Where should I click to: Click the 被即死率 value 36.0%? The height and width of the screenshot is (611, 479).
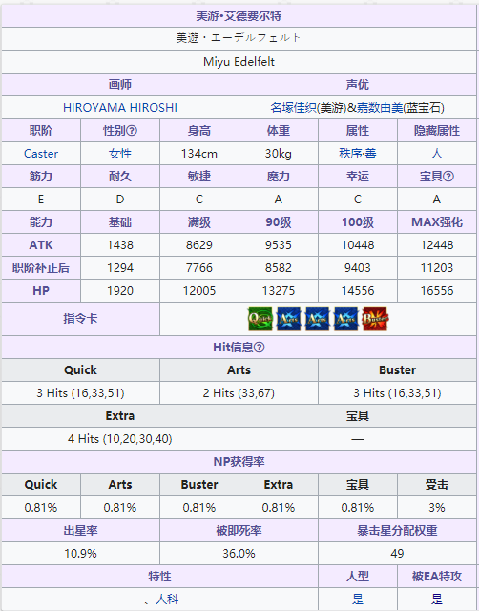pos(239,554)
